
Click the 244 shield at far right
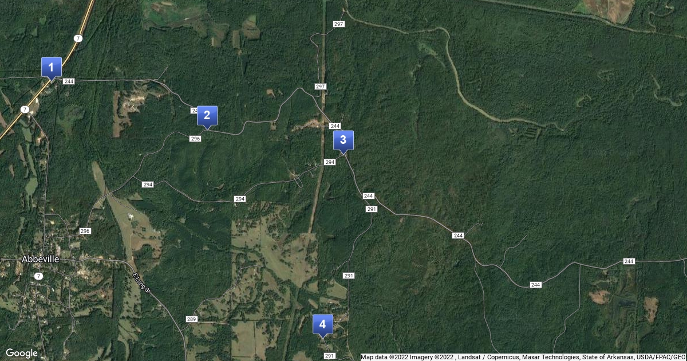pyautogui.click(x=629, y=261)
